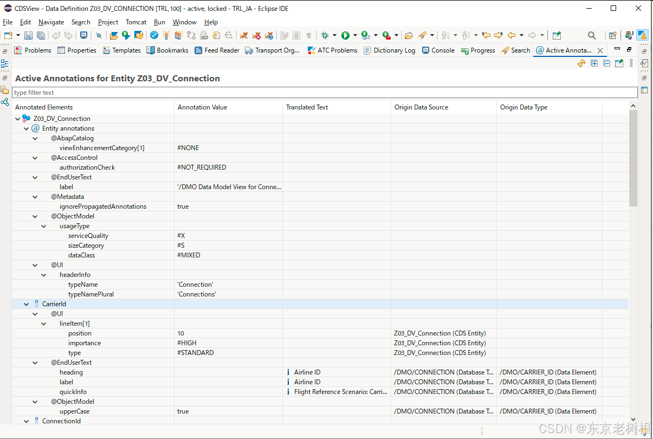Refresh the Active Annotations view
The width and height of the screenshot is (653, 439).
tap(581, 63)
